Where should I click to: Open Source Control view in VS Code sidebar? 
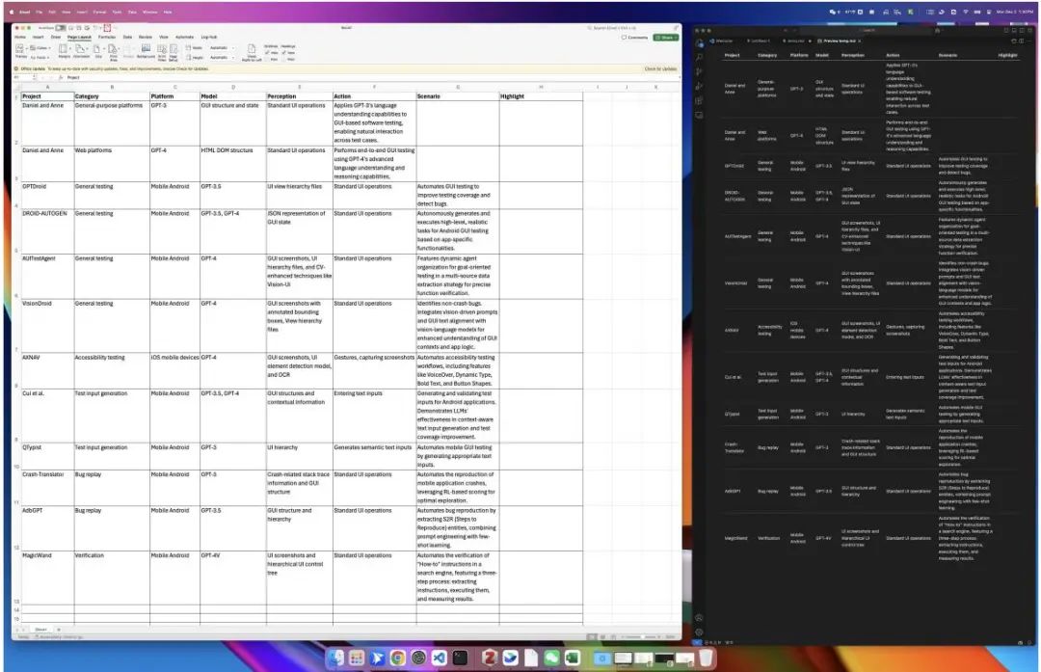tap(699, 71)
